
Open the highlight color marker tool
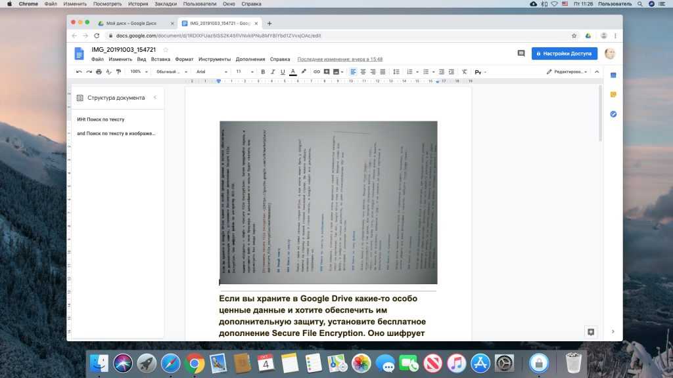303,72
